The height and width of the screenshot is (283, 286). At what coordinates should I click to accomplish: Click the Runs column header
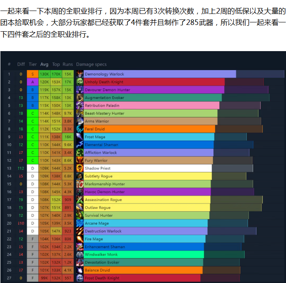67,65
